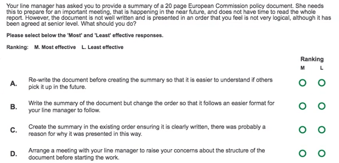339x163 pixels.
Task: Choose L radio button for option C
Action: click(x=321, y=130)
